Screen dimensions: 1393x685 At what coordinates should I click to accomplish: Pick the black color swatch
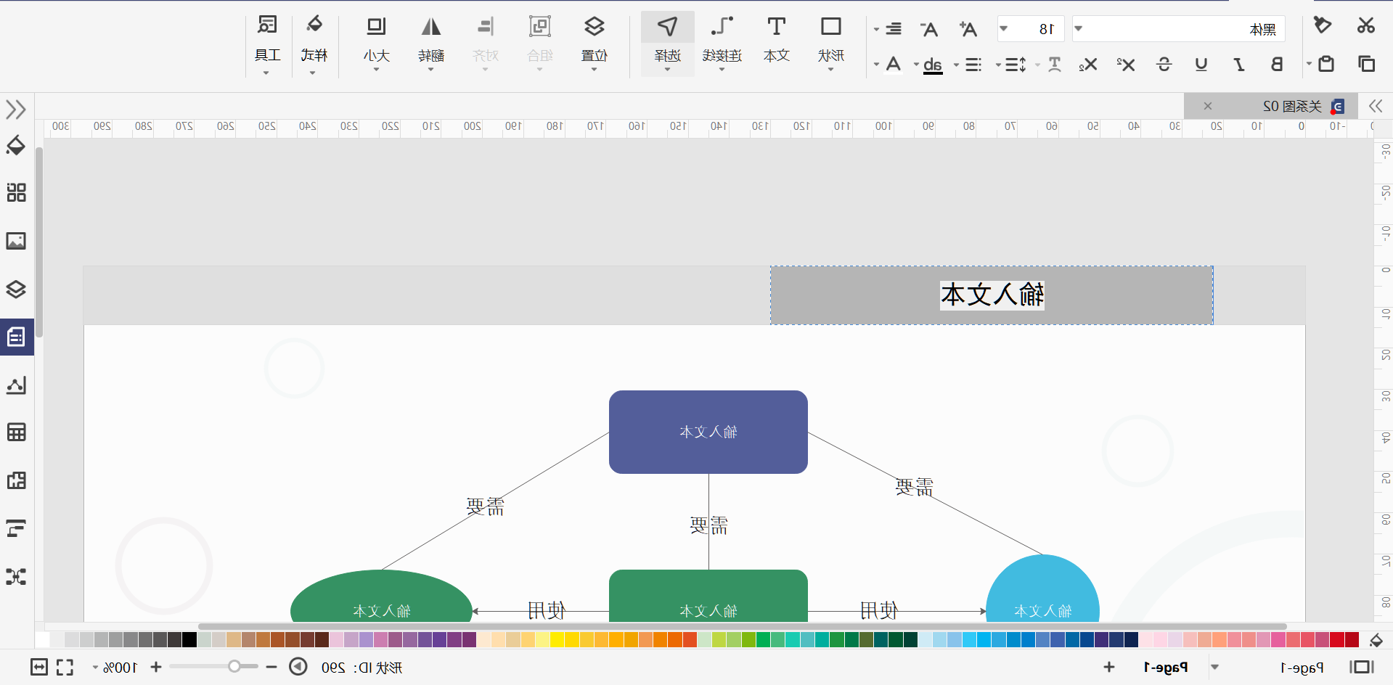[189, 639]
